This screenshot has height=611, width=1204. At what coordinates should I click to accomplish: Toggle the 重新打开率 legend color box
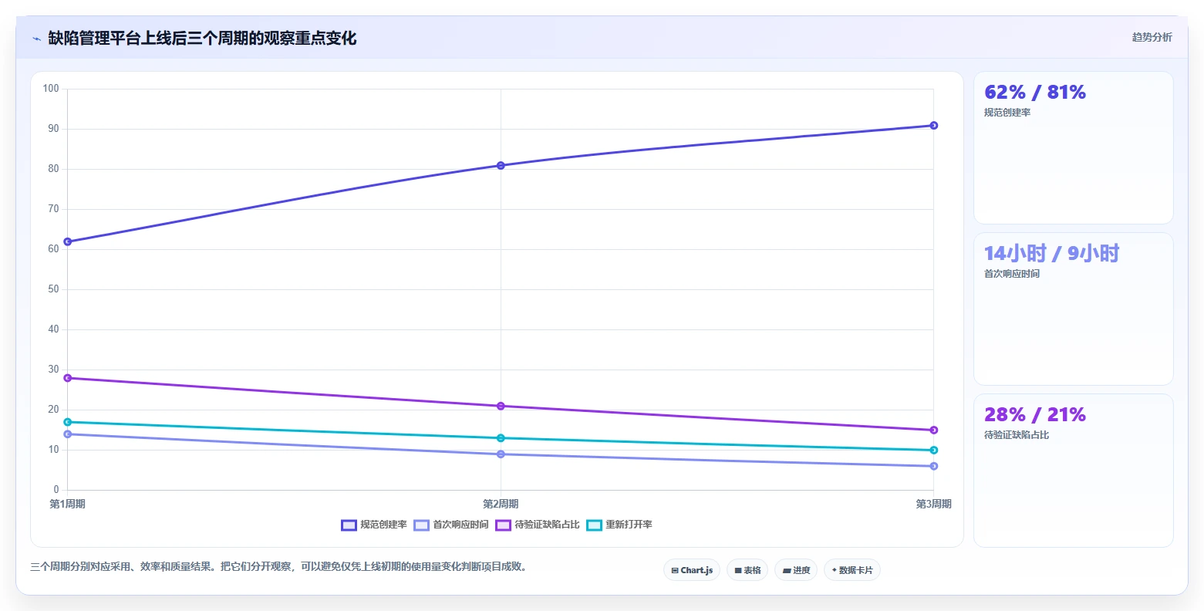(594, 525)
